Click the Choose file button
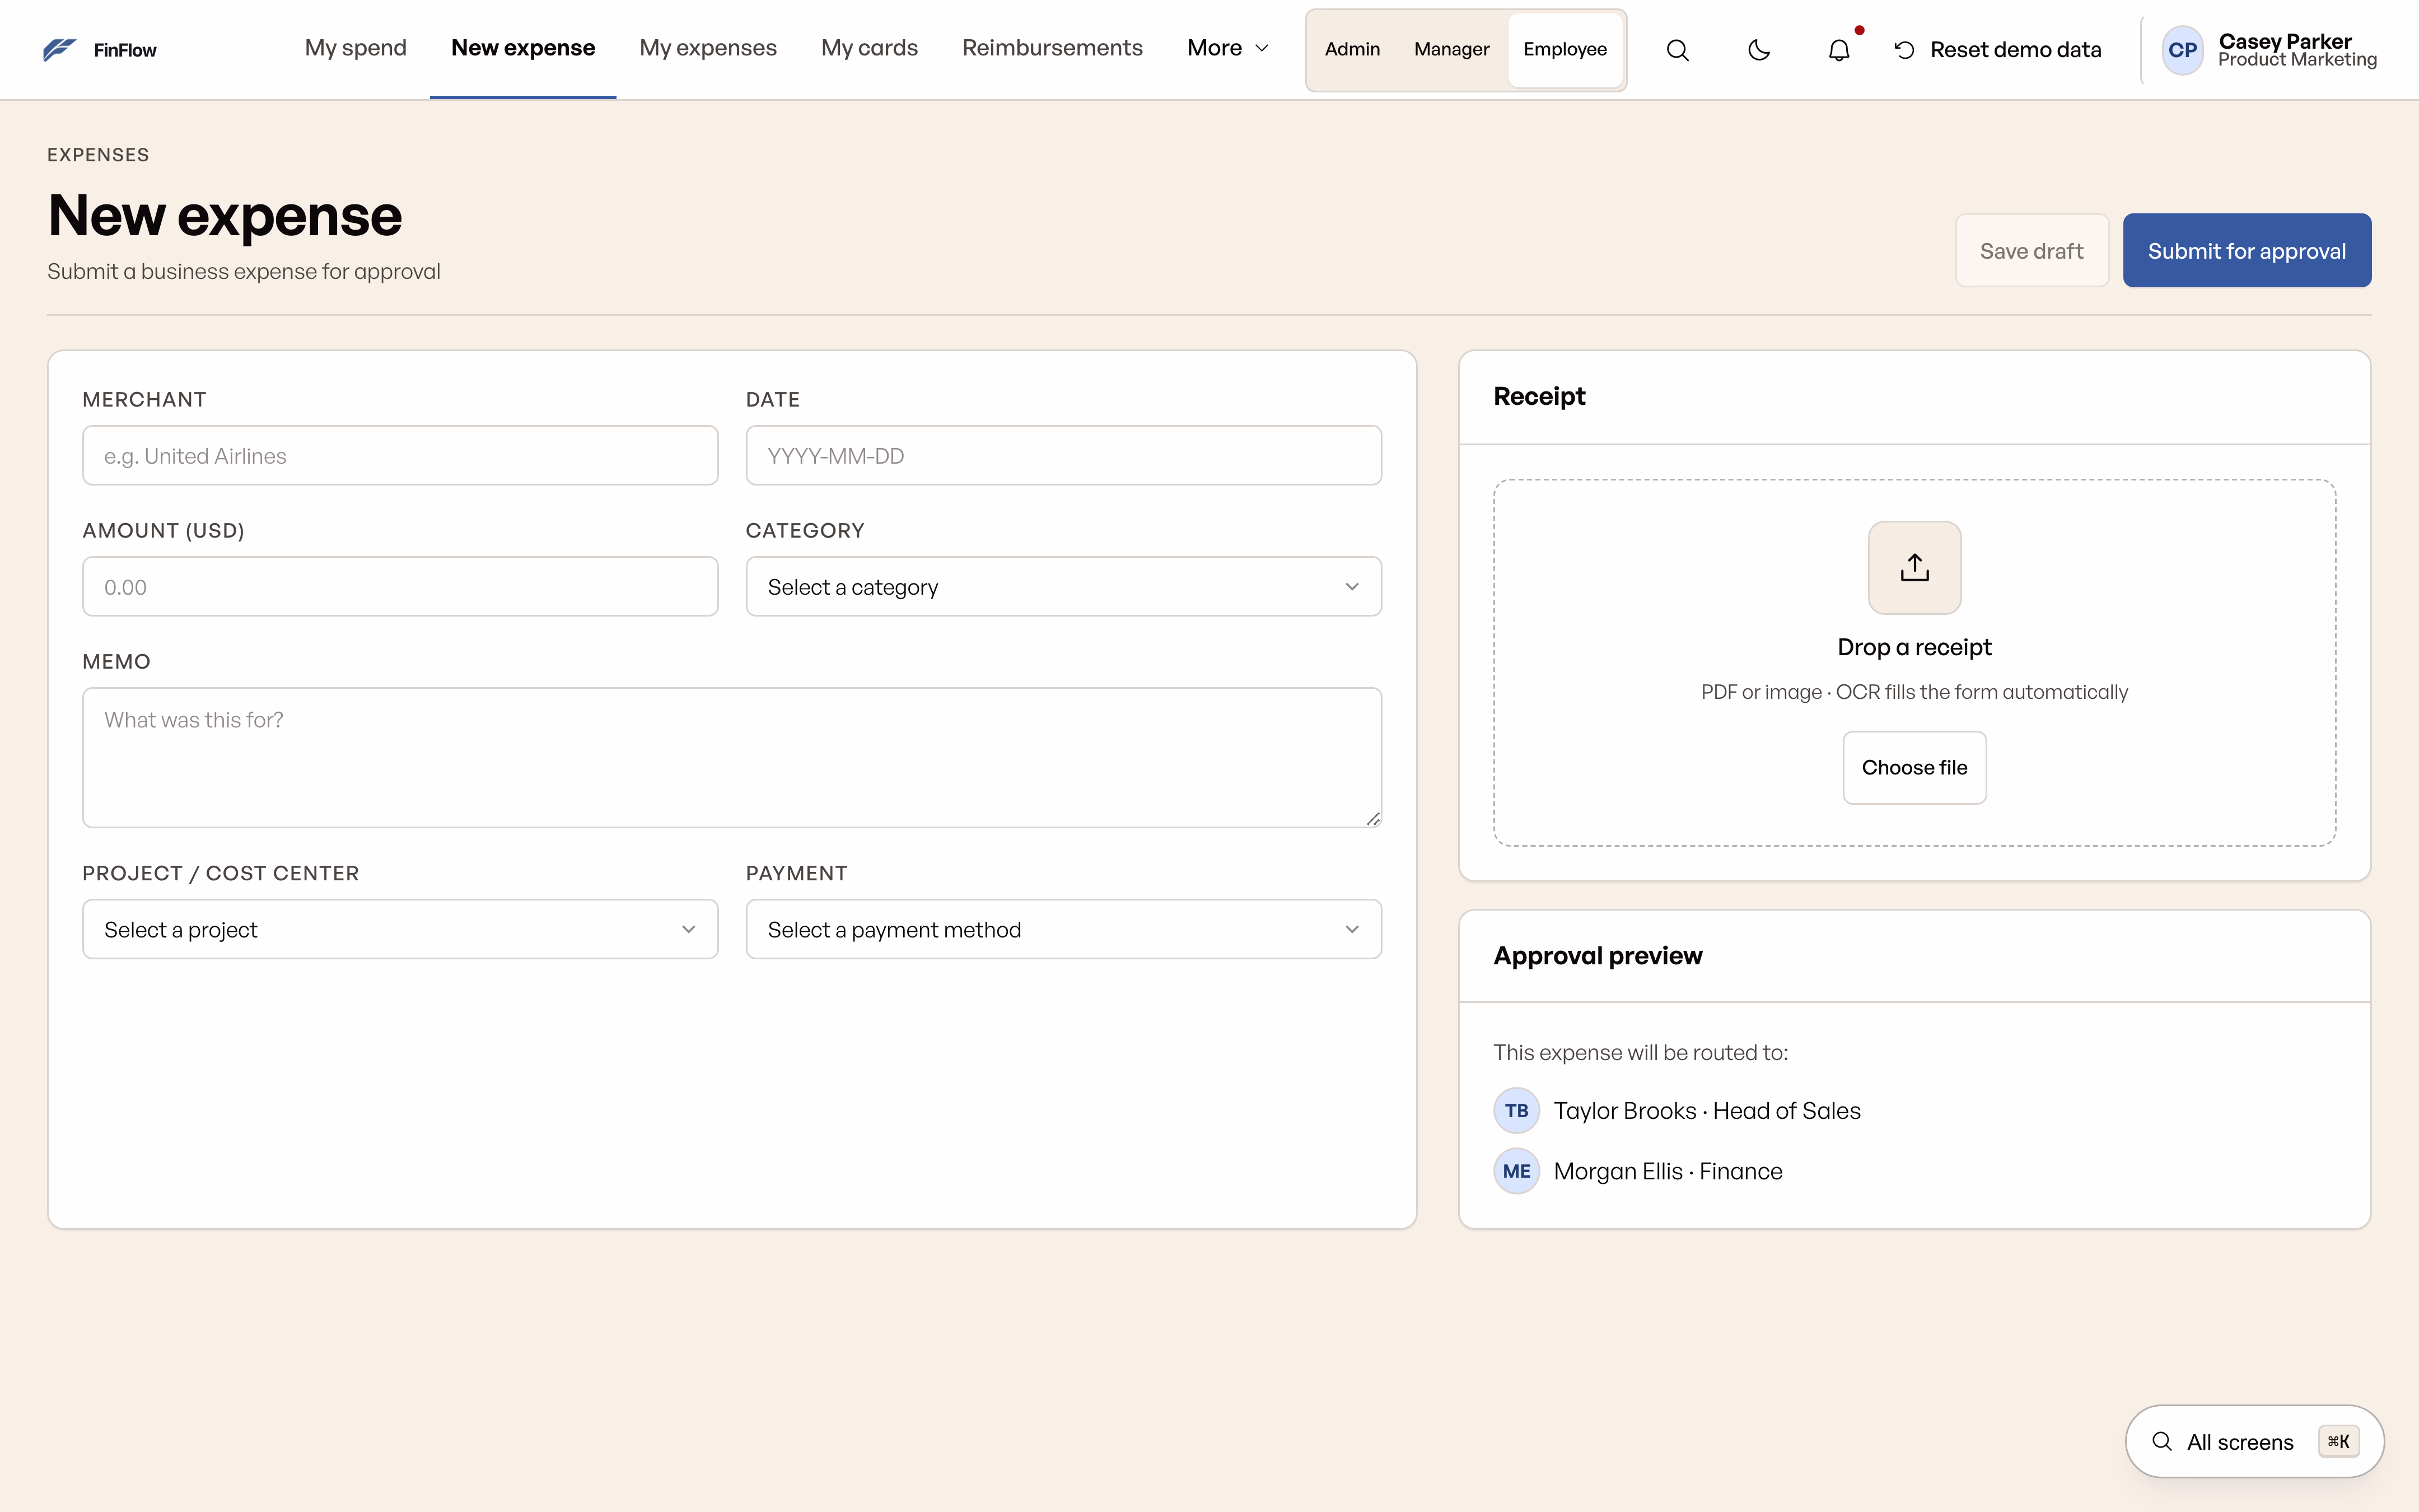The height and width of the screenshot is (1512, 2419). click(x=1914, y=767)
